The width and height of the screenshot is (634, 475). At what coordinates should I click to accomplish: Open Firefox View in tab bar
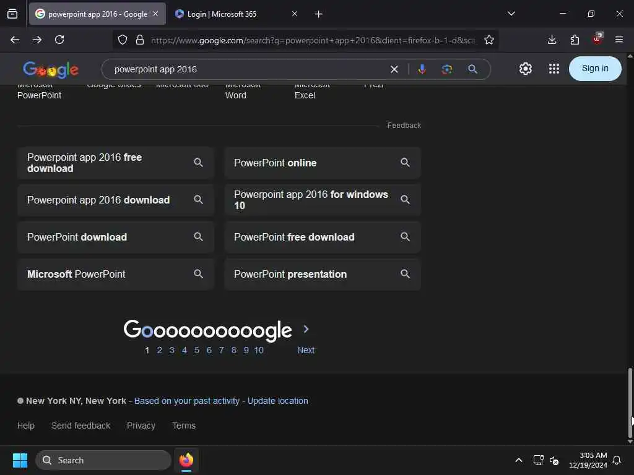[x=12, y=14]
